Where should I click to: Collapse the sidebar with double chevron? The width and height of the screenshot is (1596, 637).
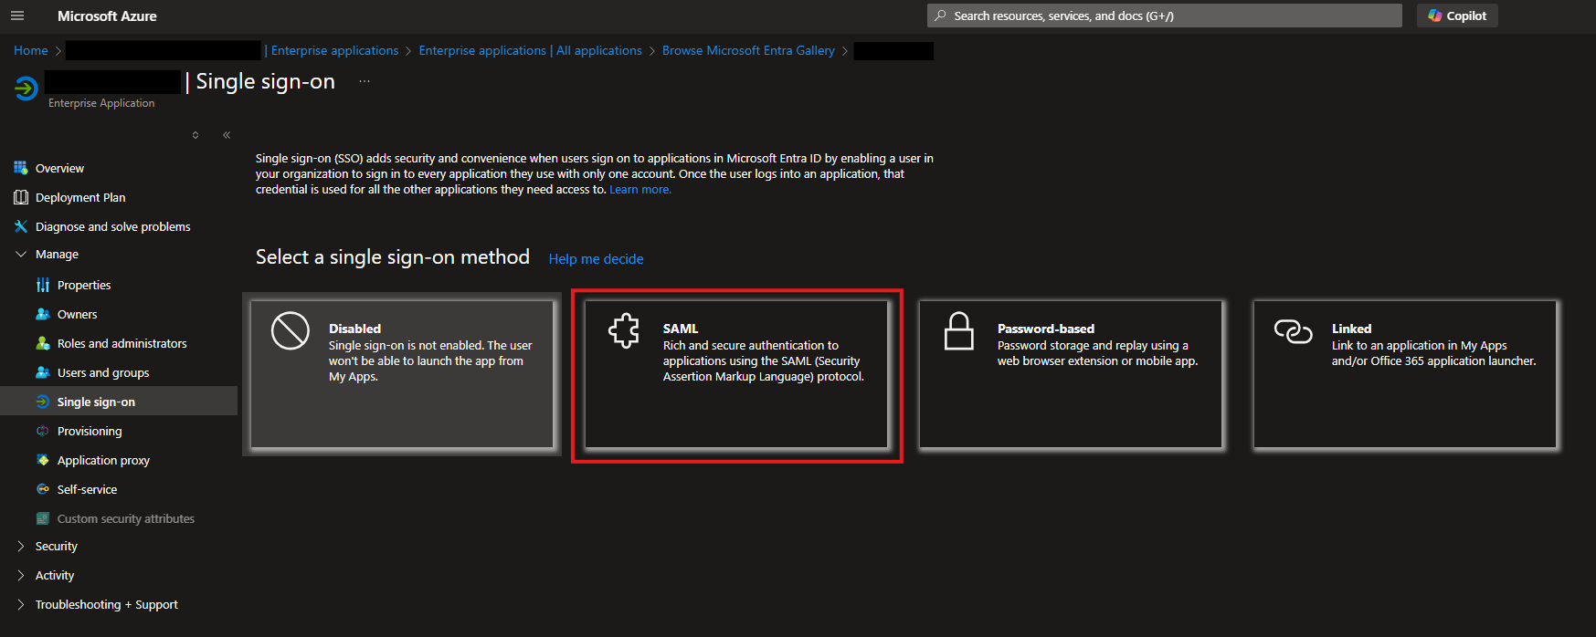pos(227,135)
